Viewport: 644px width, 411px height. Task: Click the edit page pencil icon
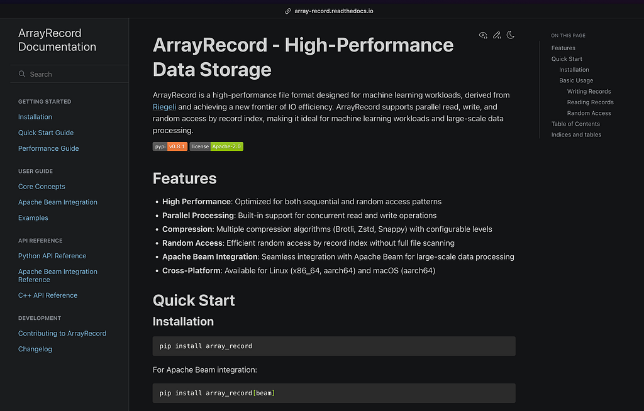[x=497, y=35]
